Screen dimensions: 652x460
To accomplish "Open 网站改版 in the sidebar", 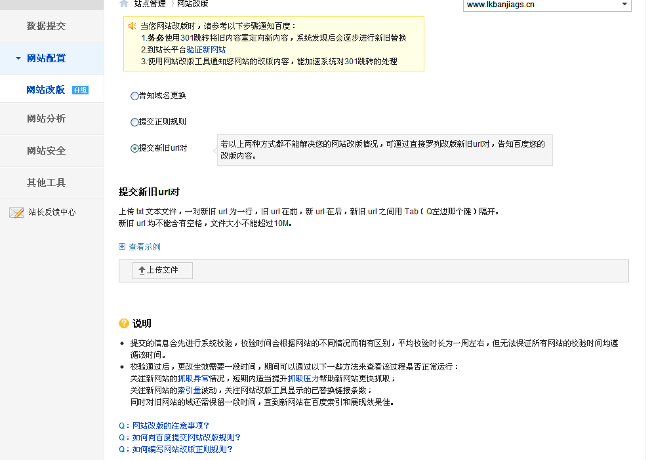I will pos(46,90).
